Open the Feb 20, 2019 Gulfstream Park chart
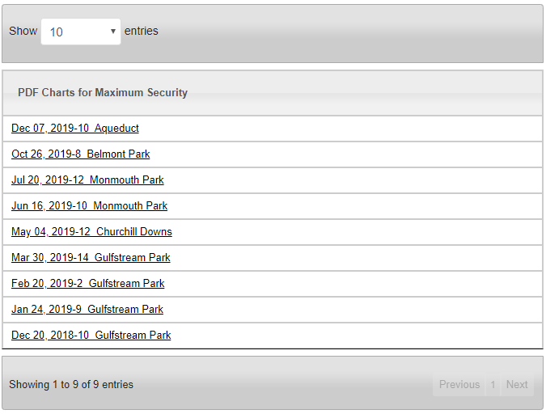Viewport: 546px width, 414px height. pos(87,284)
